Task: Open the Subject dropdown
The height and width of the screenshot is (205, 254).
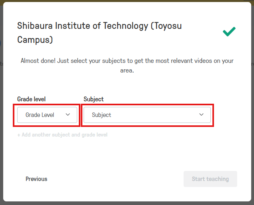Action: tap(147, 115)
